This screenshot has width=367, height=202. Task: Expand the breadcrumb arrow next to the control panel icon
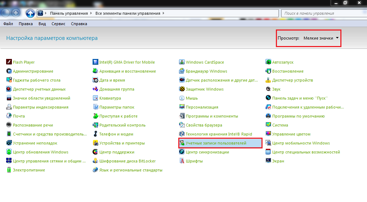click(x=46, y=13)
